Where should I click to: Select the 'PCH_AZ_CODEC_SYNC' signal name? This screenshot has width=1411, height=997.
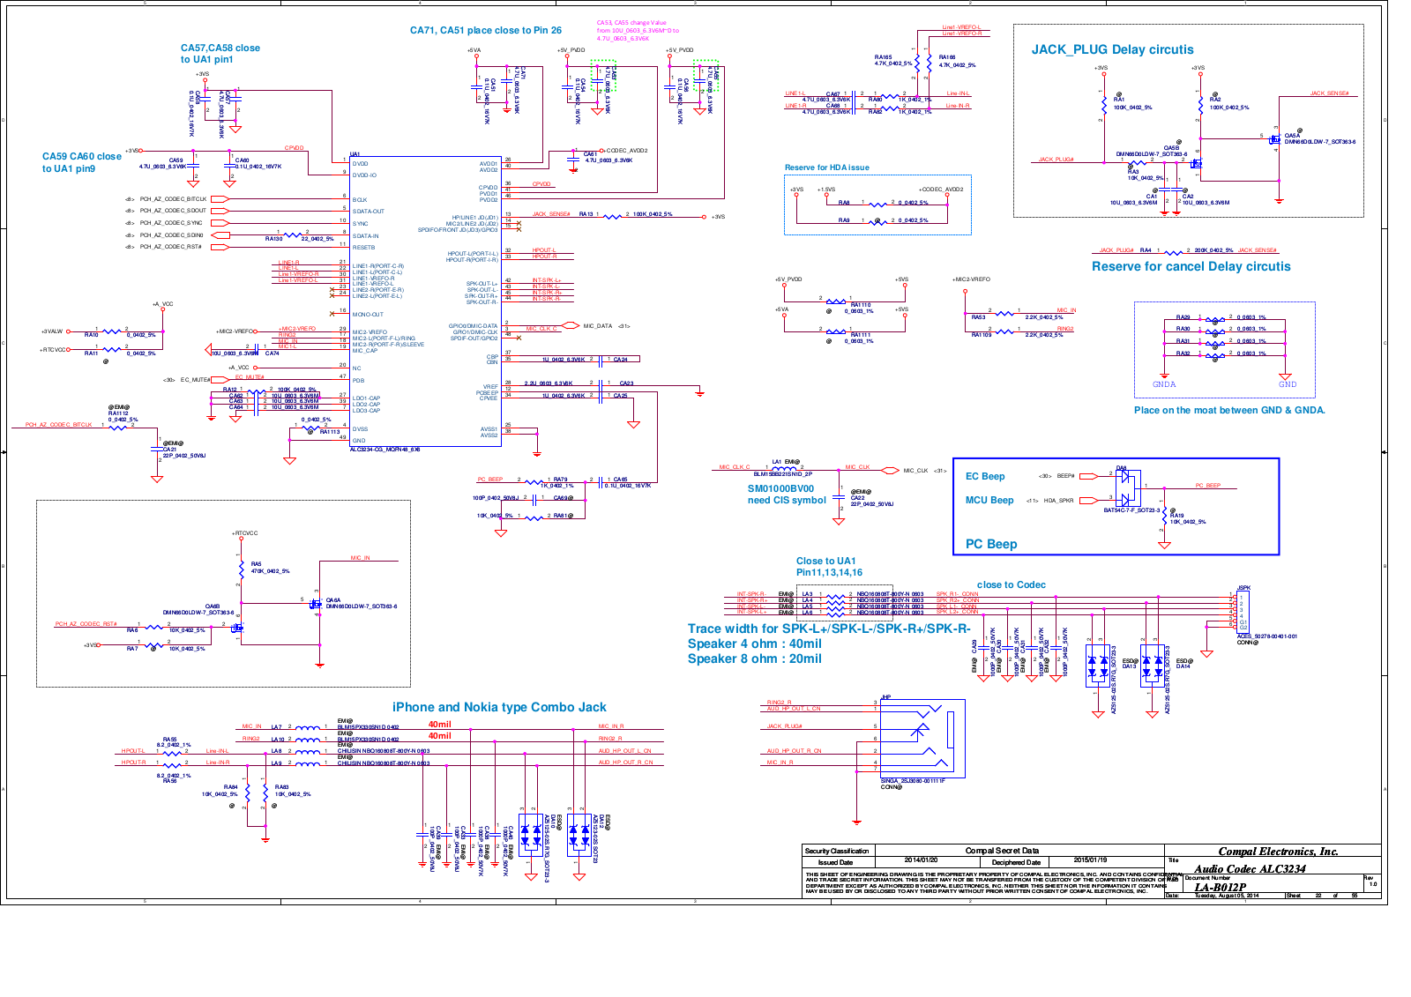point(171,223)
